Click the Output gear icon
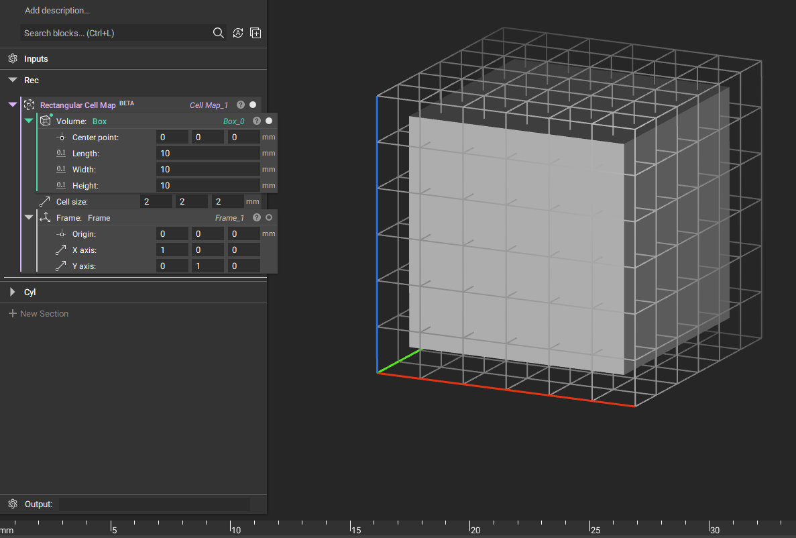 coord(13,504)
